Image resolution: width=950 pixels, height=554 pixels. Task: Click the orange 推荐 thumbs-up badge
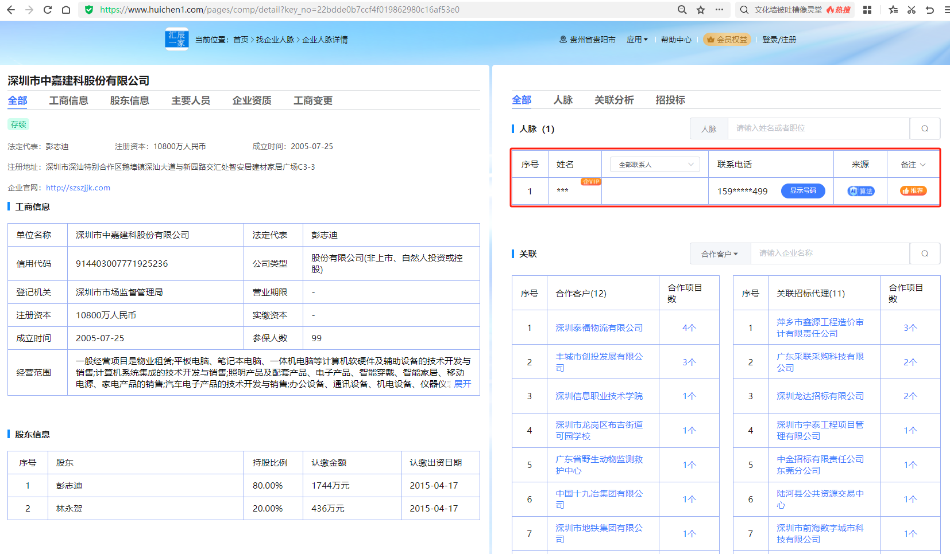tap(913, 191)
